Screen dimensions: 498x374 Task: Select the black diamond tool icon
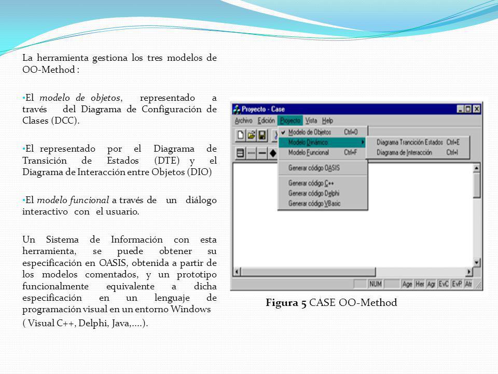coord(273,154)
